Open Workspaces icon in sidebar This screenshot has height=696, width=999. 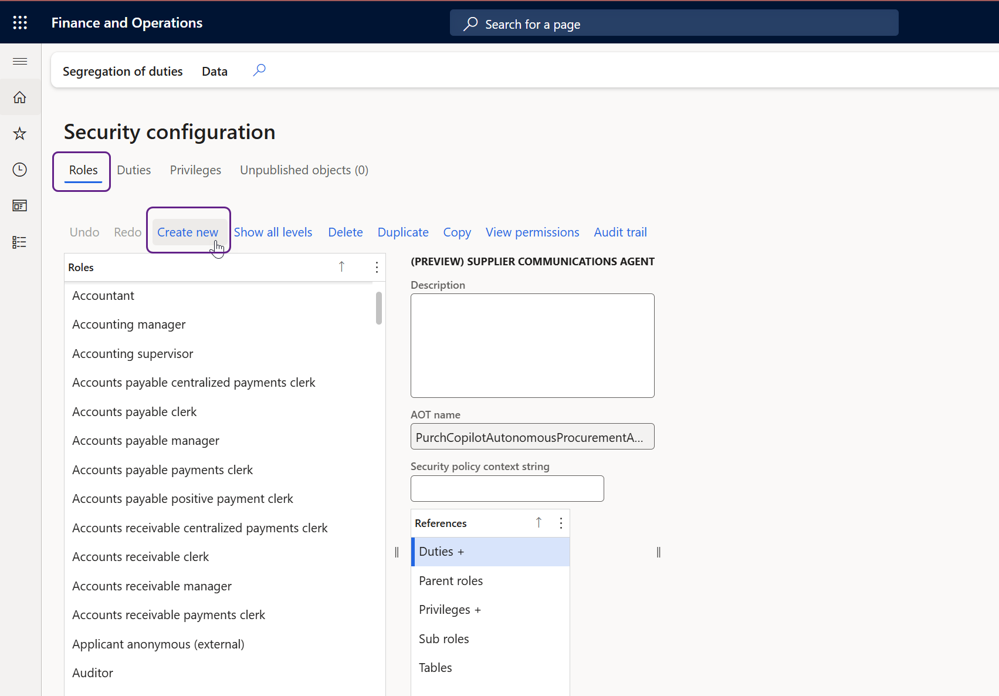tap(20, 206)
